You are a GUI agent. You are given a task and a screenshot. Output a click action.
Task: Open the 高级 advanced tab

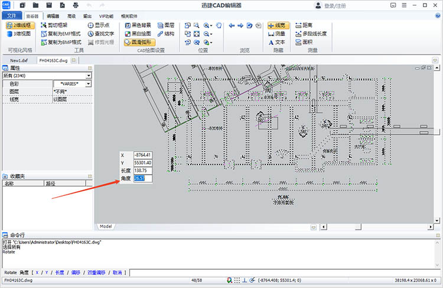click(71, 16)
